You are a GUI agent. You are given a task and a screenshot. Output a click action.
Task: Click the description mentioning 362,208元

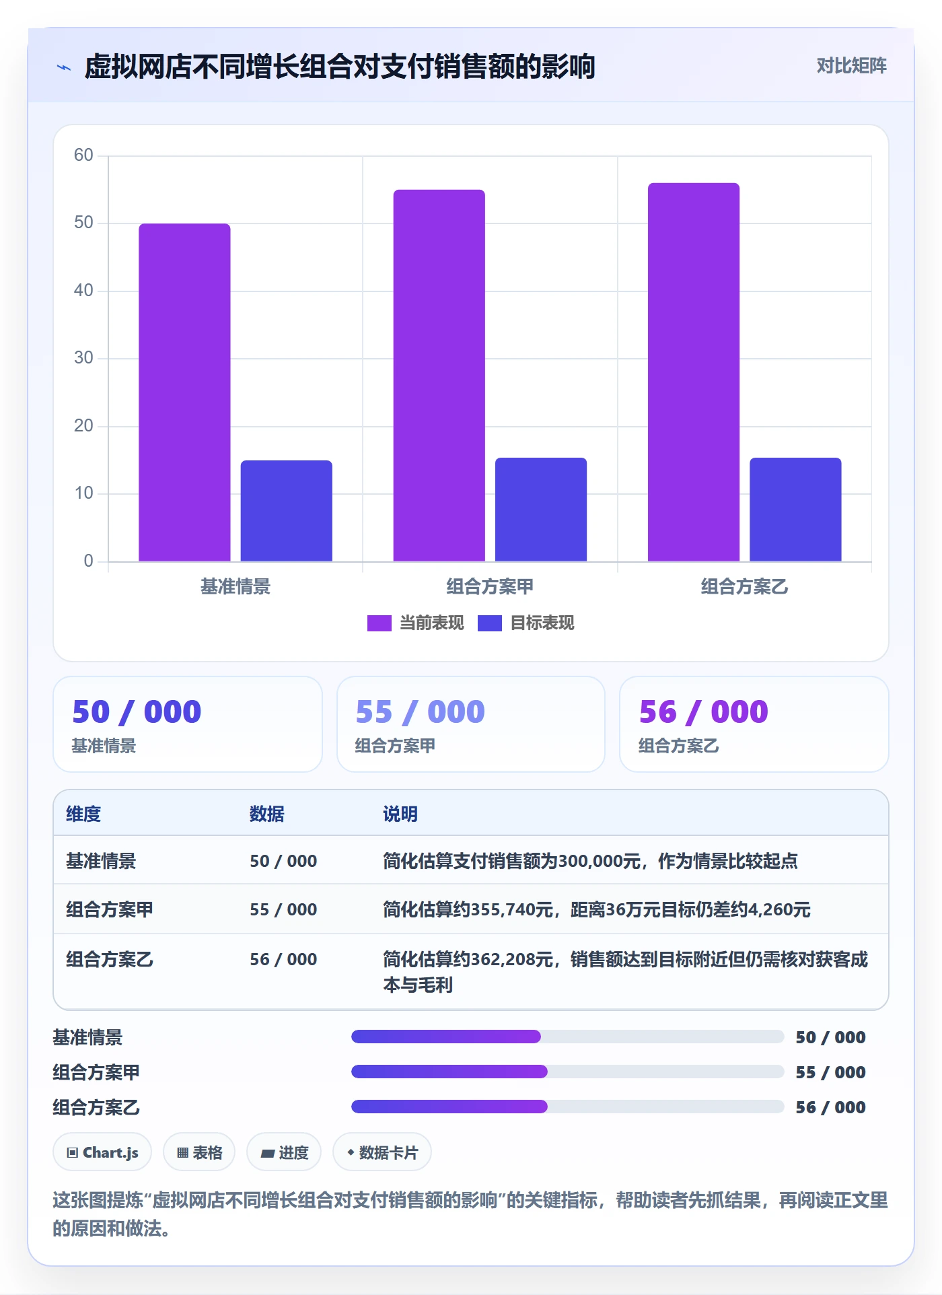click(x=626, y=972)
